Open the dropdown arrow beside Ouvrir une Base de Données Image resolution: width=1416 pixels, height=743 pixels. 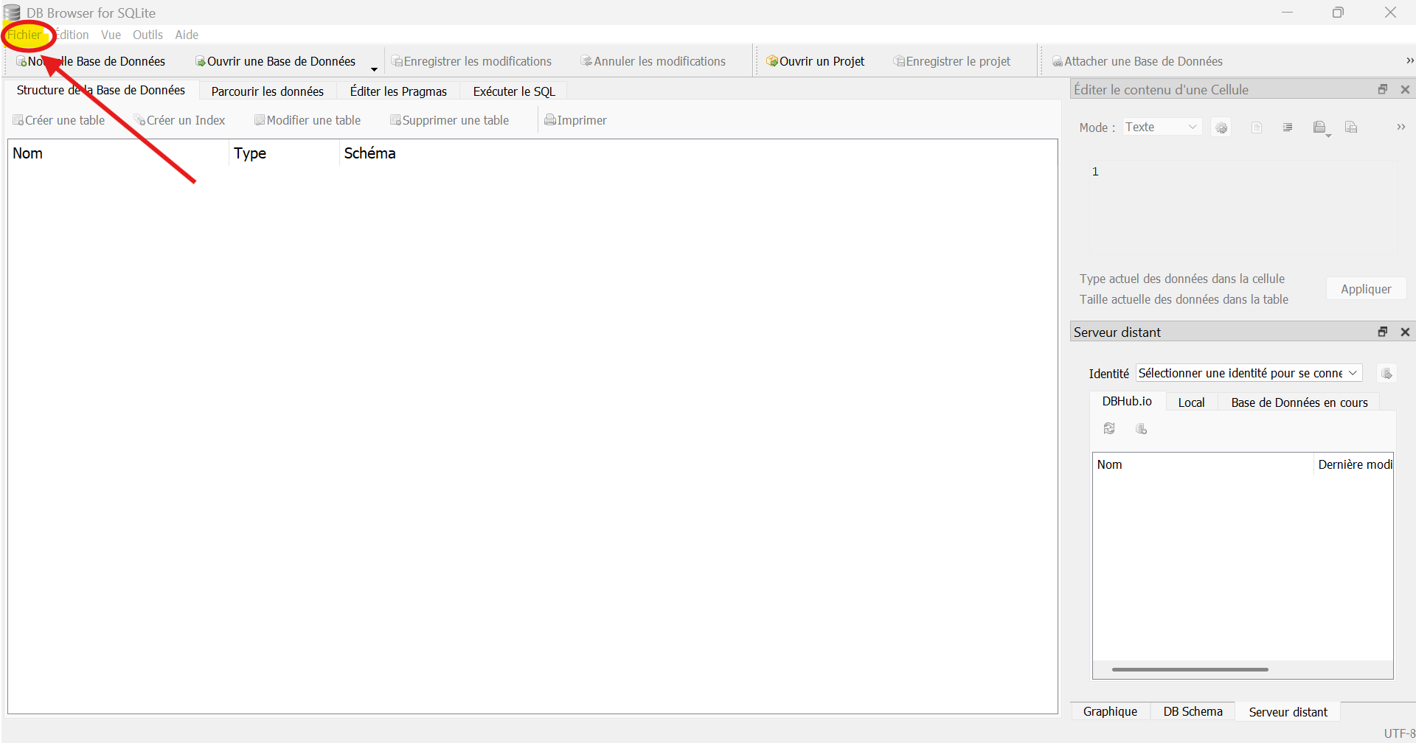374,69
